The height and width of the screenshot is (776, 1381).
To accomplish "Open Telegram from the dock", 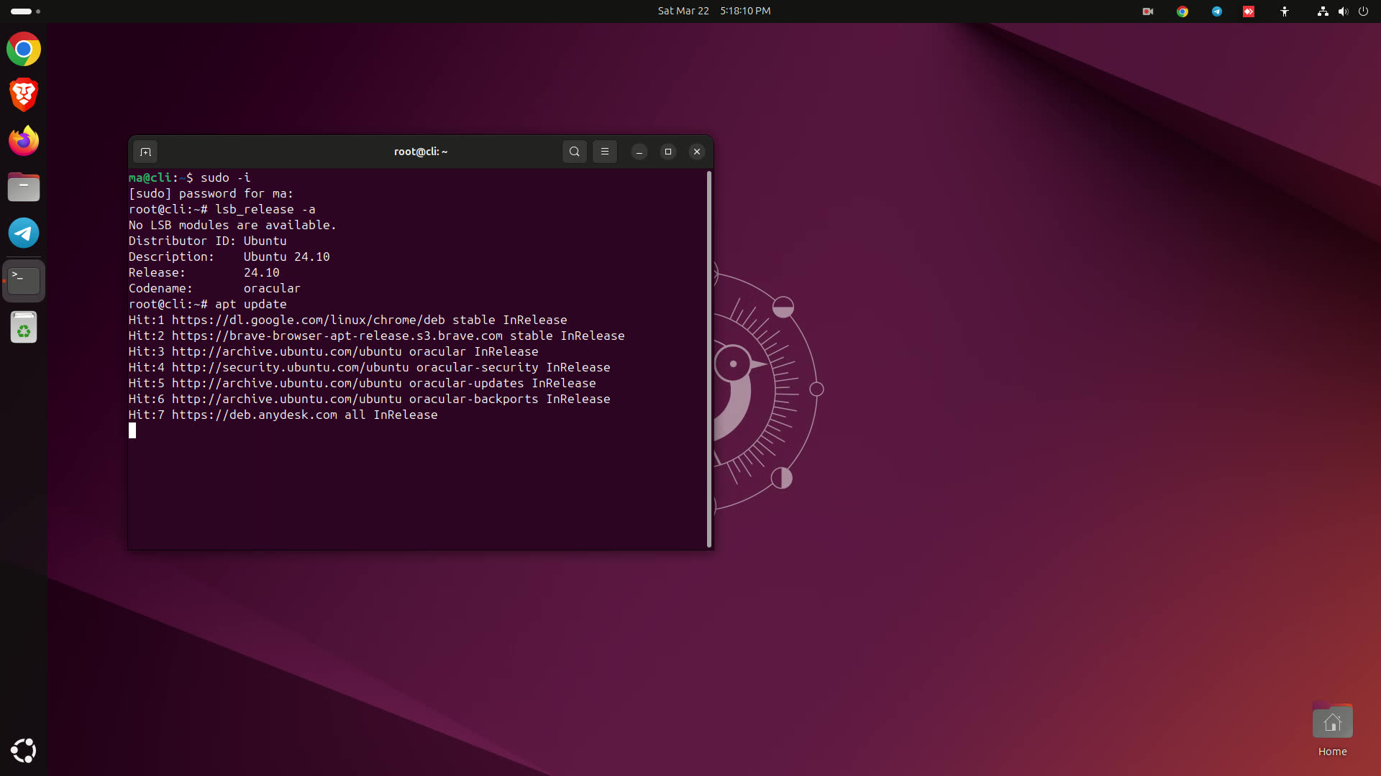I will [x=23, y=233].
